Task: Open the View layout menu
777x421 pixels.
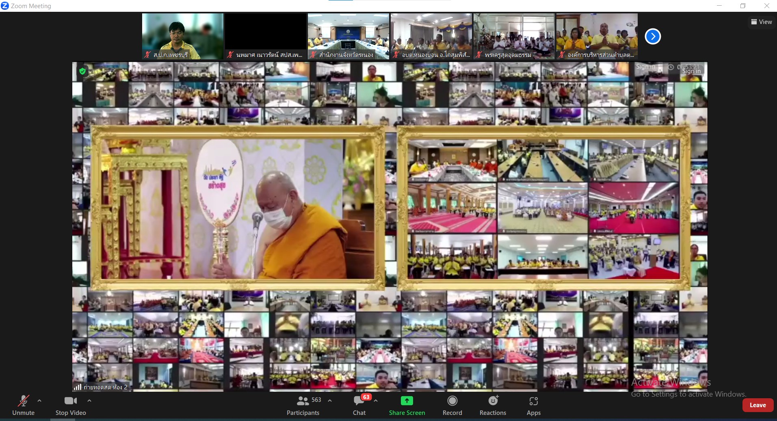Action: click(x=762, y=22)
